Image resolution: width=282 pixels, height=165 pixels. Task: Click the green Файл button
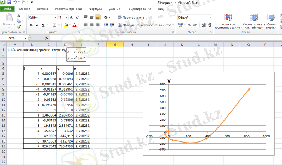click(8, 8)
